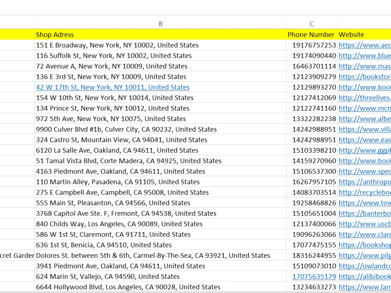Select cell with 9900 Culver Blvd address
This screenshot has width=391, height=293.
tap(160, 129)
